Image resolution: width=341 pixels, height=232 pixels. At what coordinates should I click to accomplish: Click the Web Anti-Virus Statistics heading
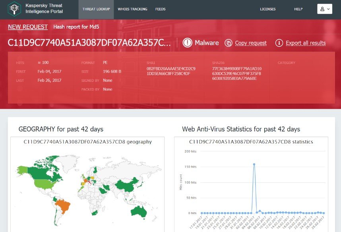(x=241, y=129)
